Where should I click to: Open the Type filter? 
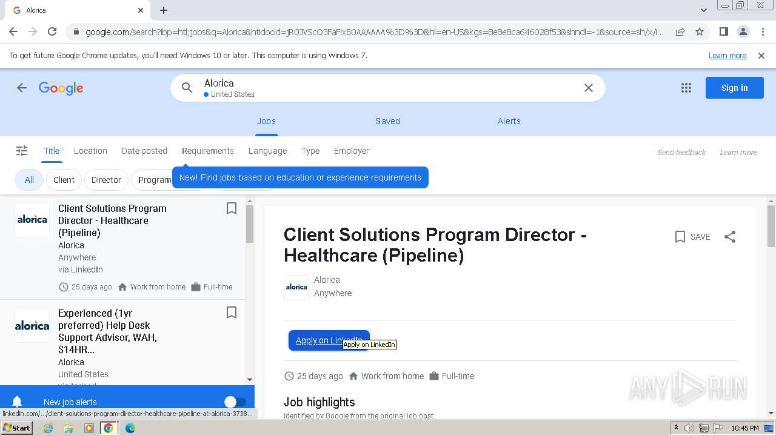[310, 151]
